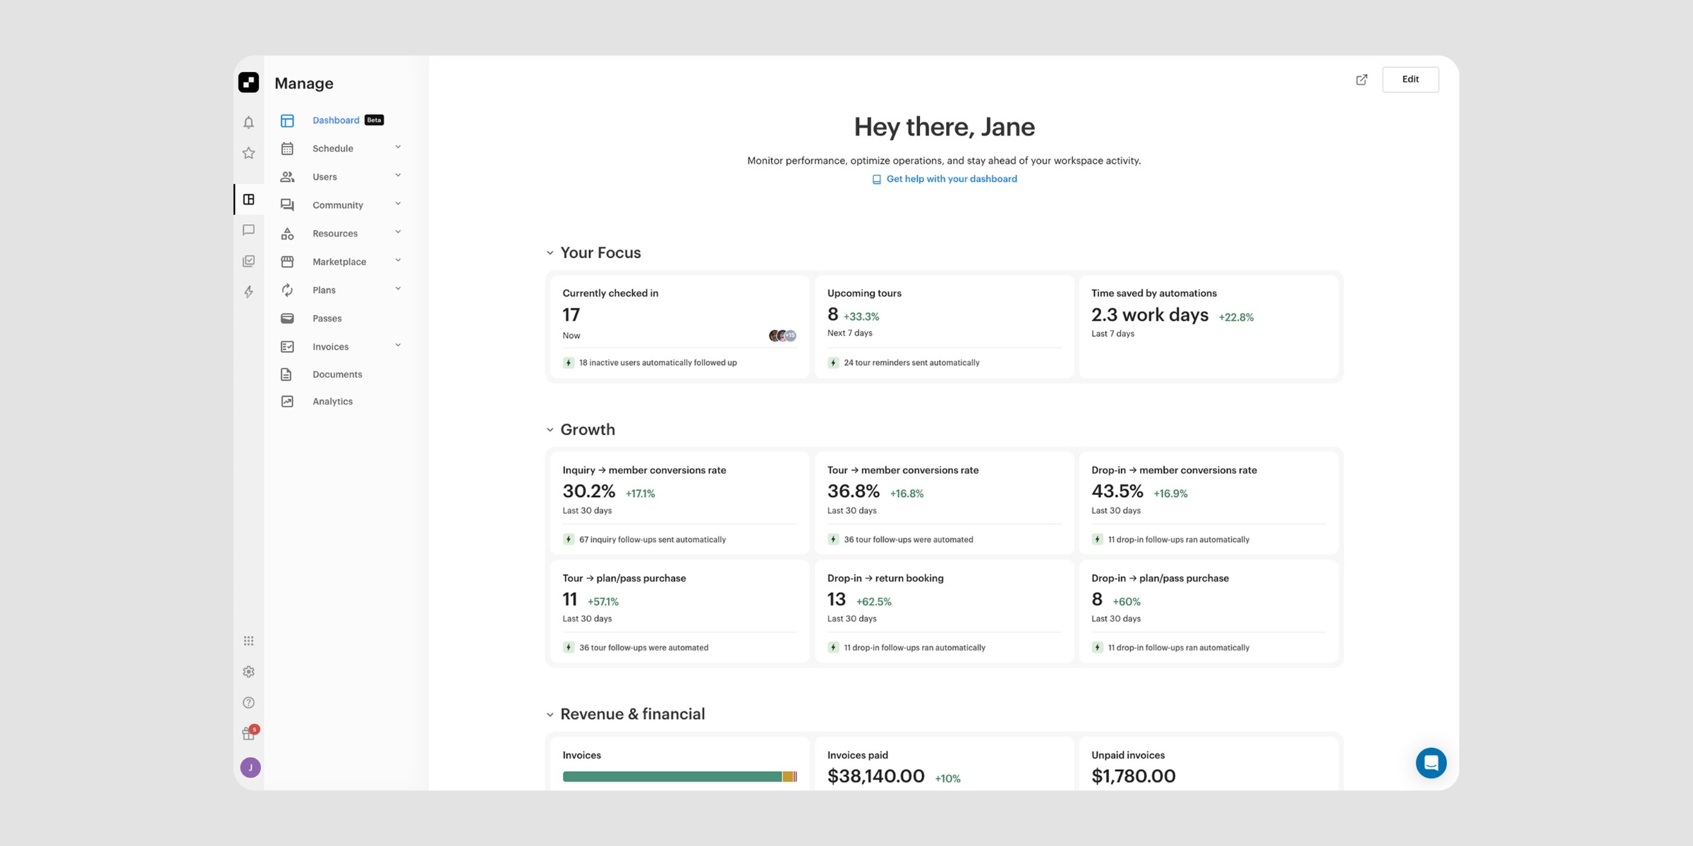Viewport: 1693px width, 846px height.
Task: Click the Invoices status progress bar
Action: click(x=679, y=776)
